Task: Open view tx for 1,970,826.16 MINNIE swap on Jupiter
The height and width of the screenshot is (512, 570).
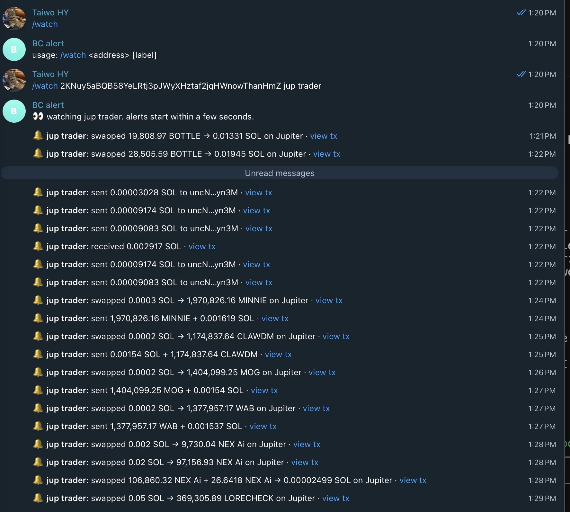Action: pyautogui.click(x=329, y=301)
